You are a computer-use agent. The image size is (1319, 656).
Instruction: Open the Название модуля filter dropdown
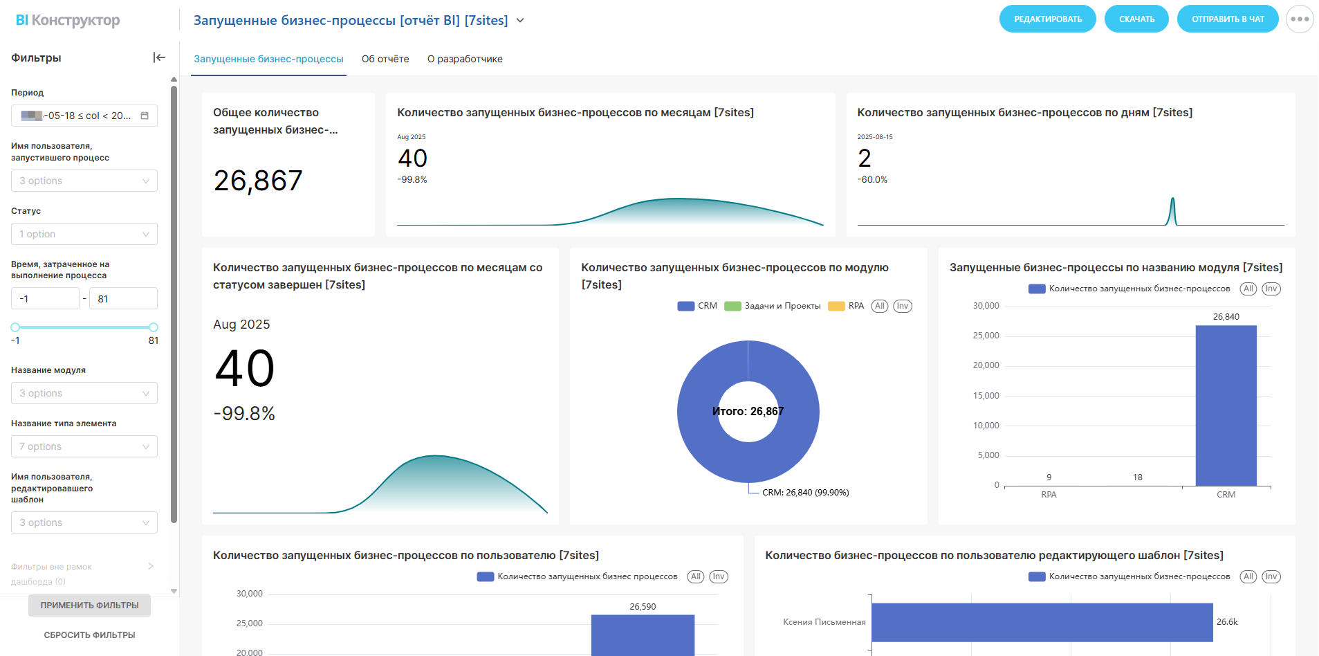pyautogui.click(x=84, y=393)
